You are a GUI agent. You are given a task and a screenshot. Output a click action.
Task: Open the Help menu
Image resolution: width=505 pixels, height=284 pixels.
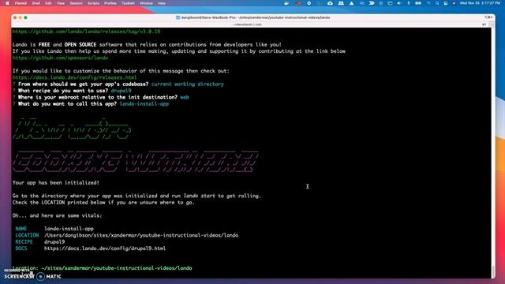[161, 3]
